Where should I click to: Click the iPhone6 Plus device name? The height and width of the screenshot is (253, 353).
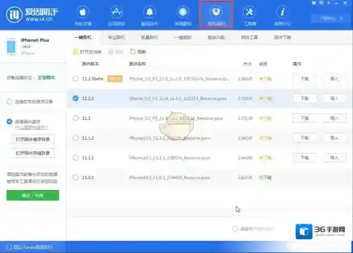[x=35, y=40]
